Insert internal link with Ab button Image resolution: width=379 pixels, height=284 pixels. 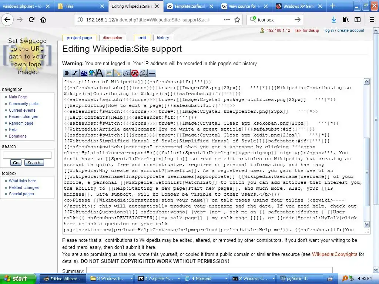click(x=84, y=73)
